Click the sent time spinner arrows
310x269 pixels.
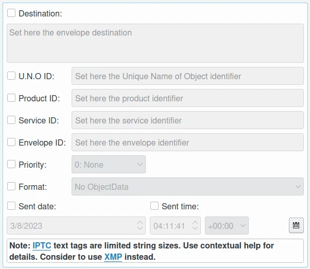click(195, 226)
